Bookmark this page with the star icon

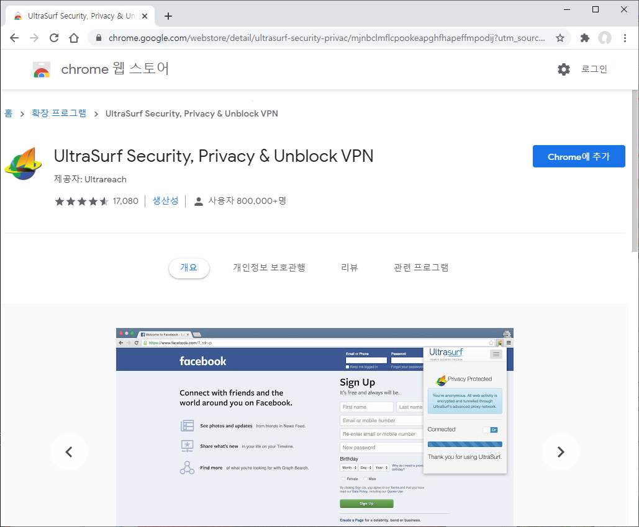coord(560,38)
